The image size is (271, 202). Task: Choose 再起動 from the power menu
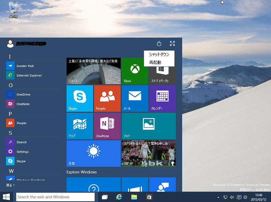point(159,62)
